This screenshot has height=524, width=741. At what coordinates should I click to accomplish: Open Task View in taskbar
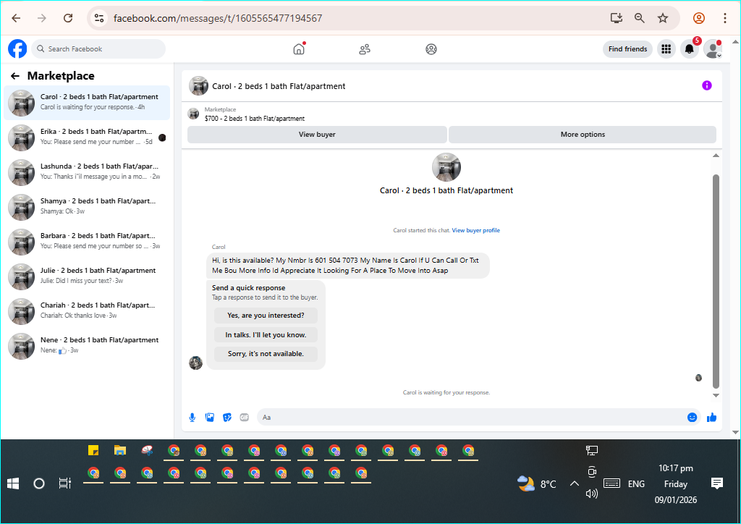[x=64, y=483]
